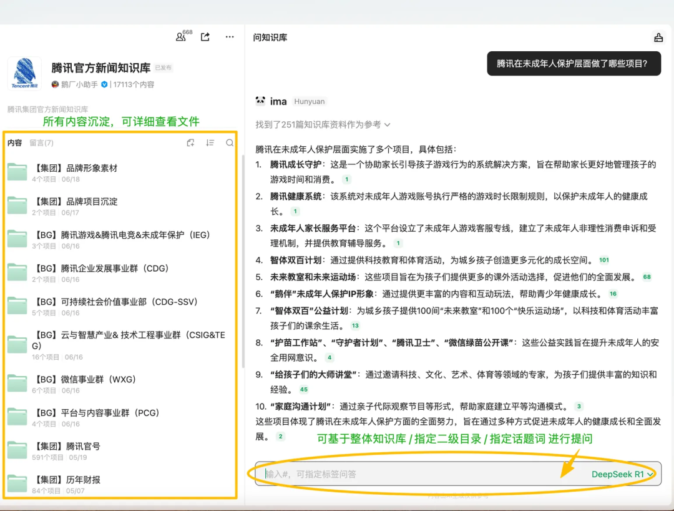Click the content list vertical scrollbar
Viewport: 674px width, 511px height.
243,262
